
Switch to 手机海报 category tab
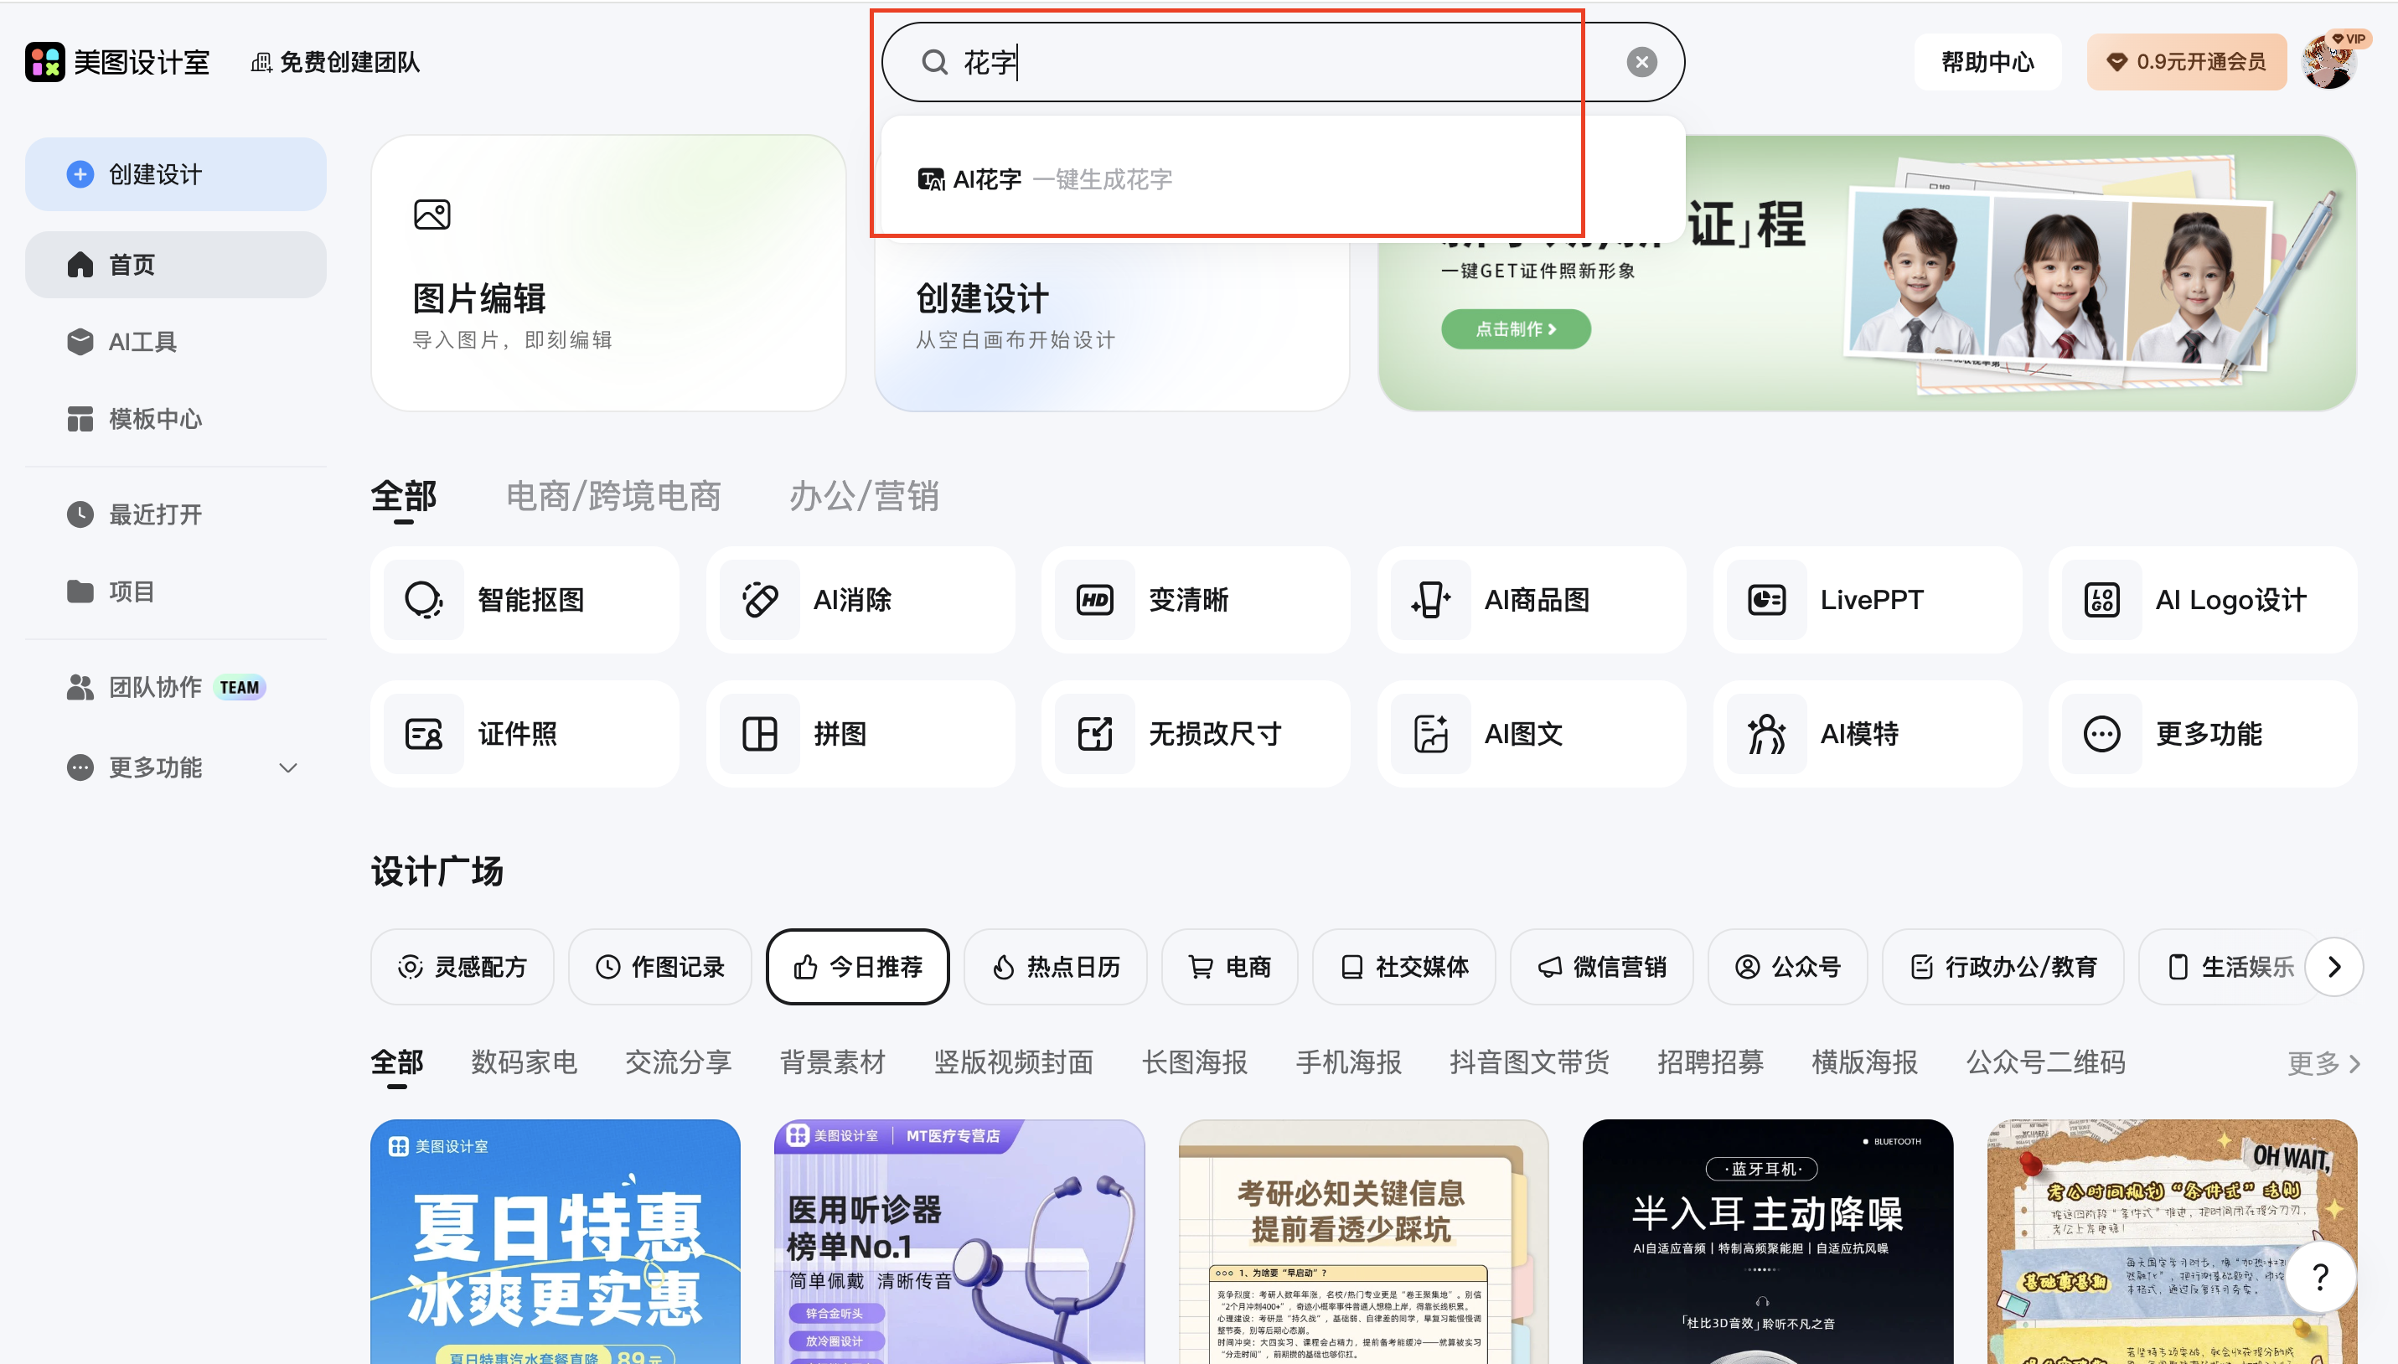coord(1349,1062)
